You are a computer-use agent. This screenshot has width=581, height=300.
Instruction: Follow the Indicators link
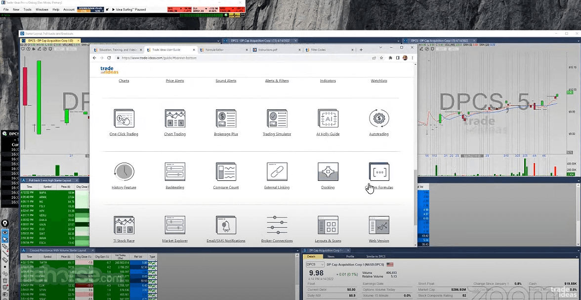point(328,81)
